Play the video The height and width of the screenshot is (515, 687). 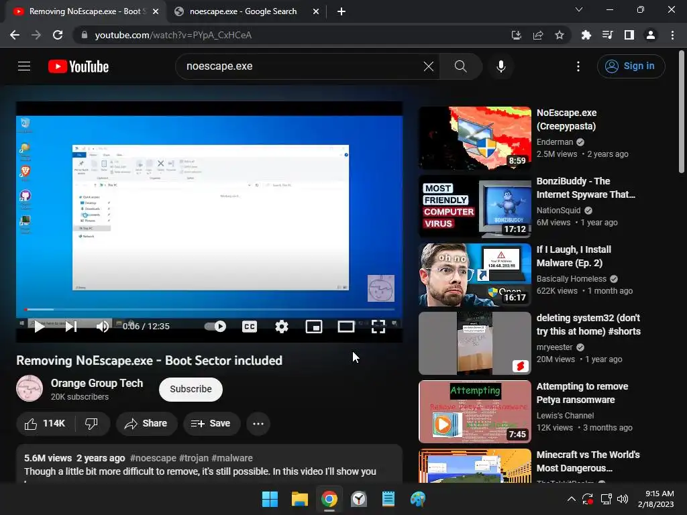pyautogui.click(x=40, y=327)
